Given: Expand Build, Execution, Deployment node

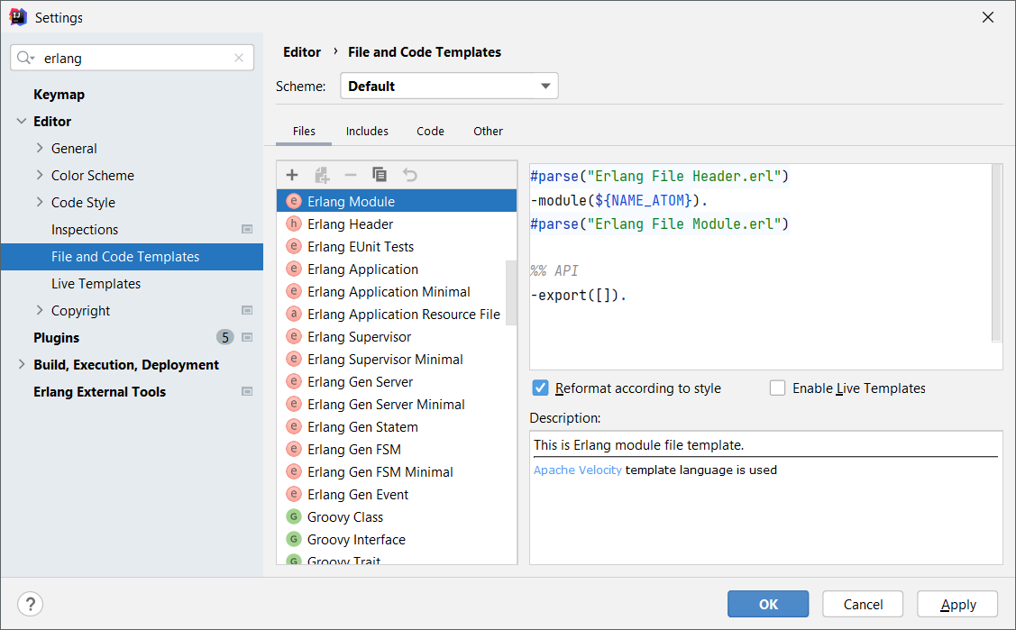Looking at the screenshot, I should point(22,364).
